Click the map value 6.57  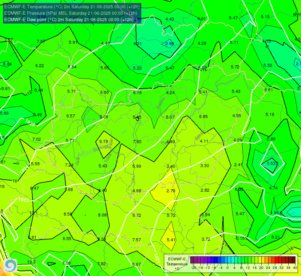pyautogui.click(x=71, y=116)
